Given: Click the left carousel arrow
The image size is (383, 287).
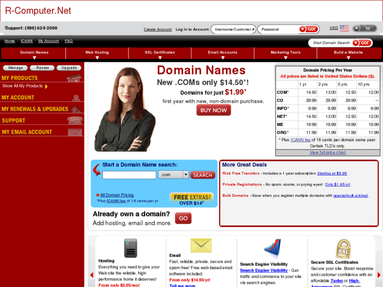Looking at the screenshot, I should pyautogui.click(x=92, y=275).
